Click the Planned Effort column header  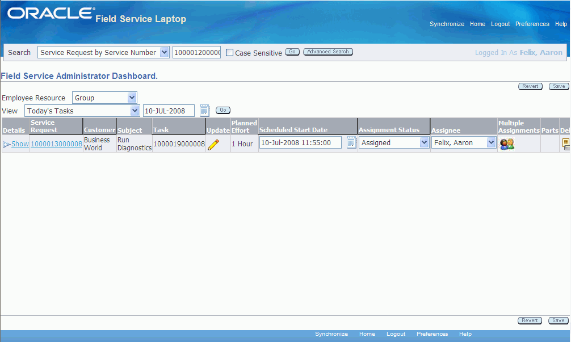click(244, 126)
